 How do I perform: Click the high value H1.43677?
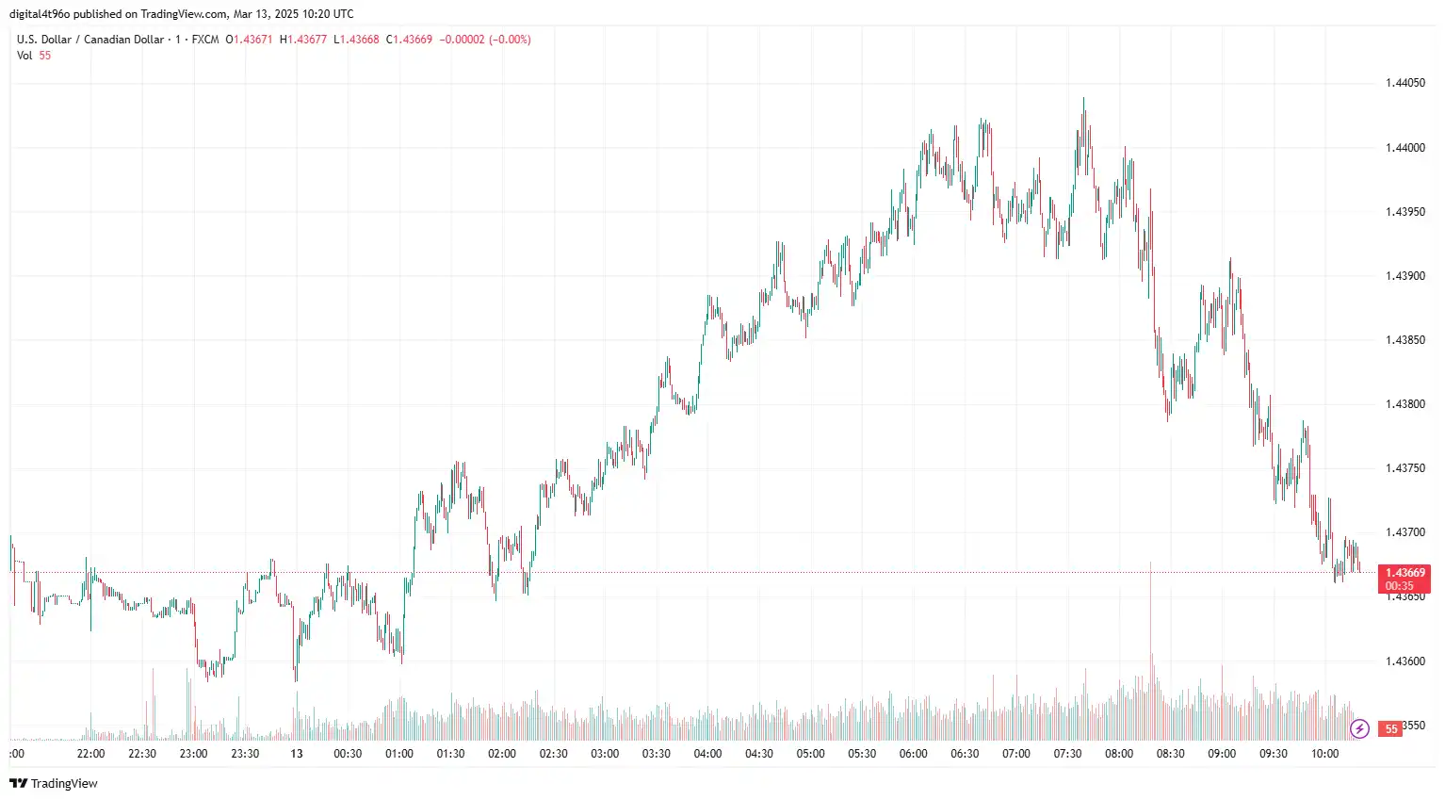coord(303,40)
